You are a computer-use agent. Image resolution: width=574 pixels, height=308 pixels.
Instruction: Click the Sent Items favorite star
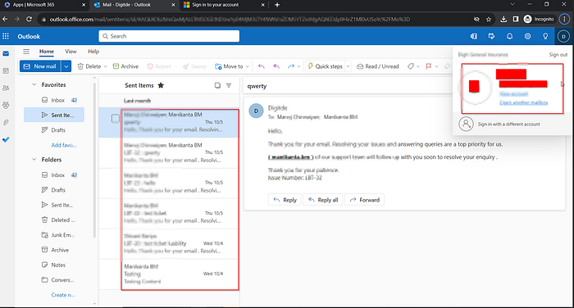[x=161, y=85]
